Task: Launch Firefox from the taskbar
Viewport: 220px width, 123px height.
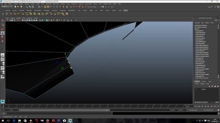Action: tap(47, 121)
